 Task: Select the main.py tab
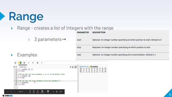click(23, 67)
